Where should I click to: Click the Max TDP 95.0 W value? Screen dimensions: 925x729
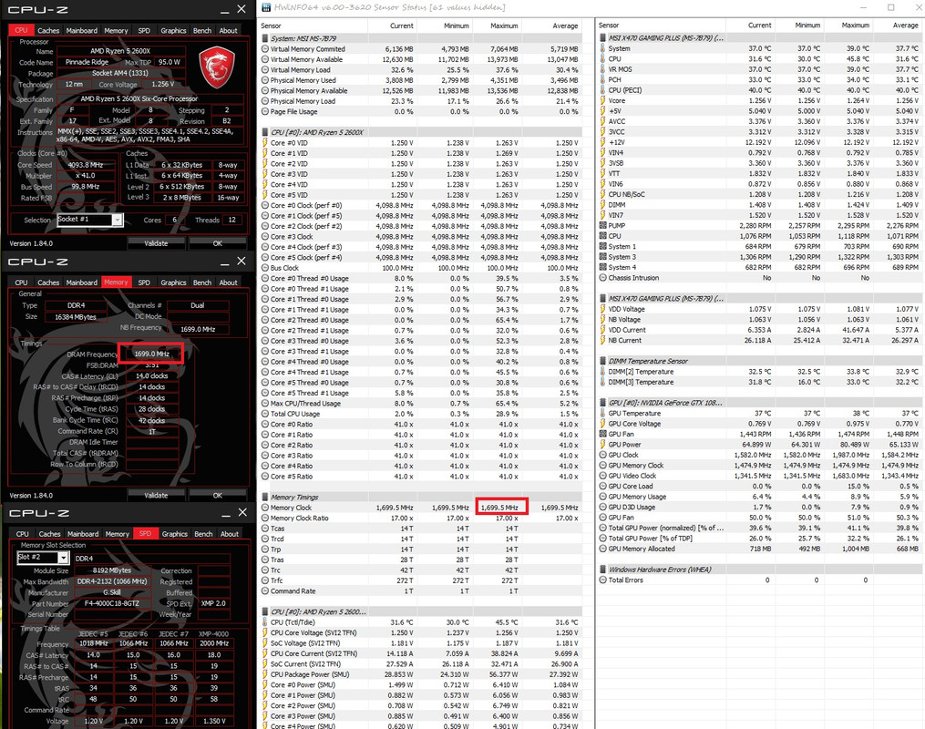pyautogui.click(x=170, y=62)
